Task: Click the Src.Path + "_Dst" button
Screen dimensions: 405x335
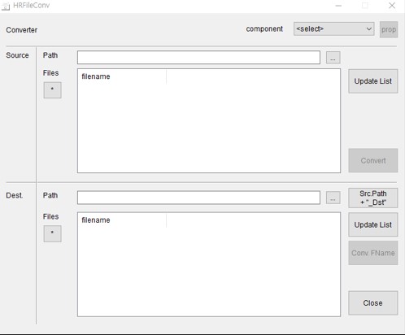Action: click(373, 198)
